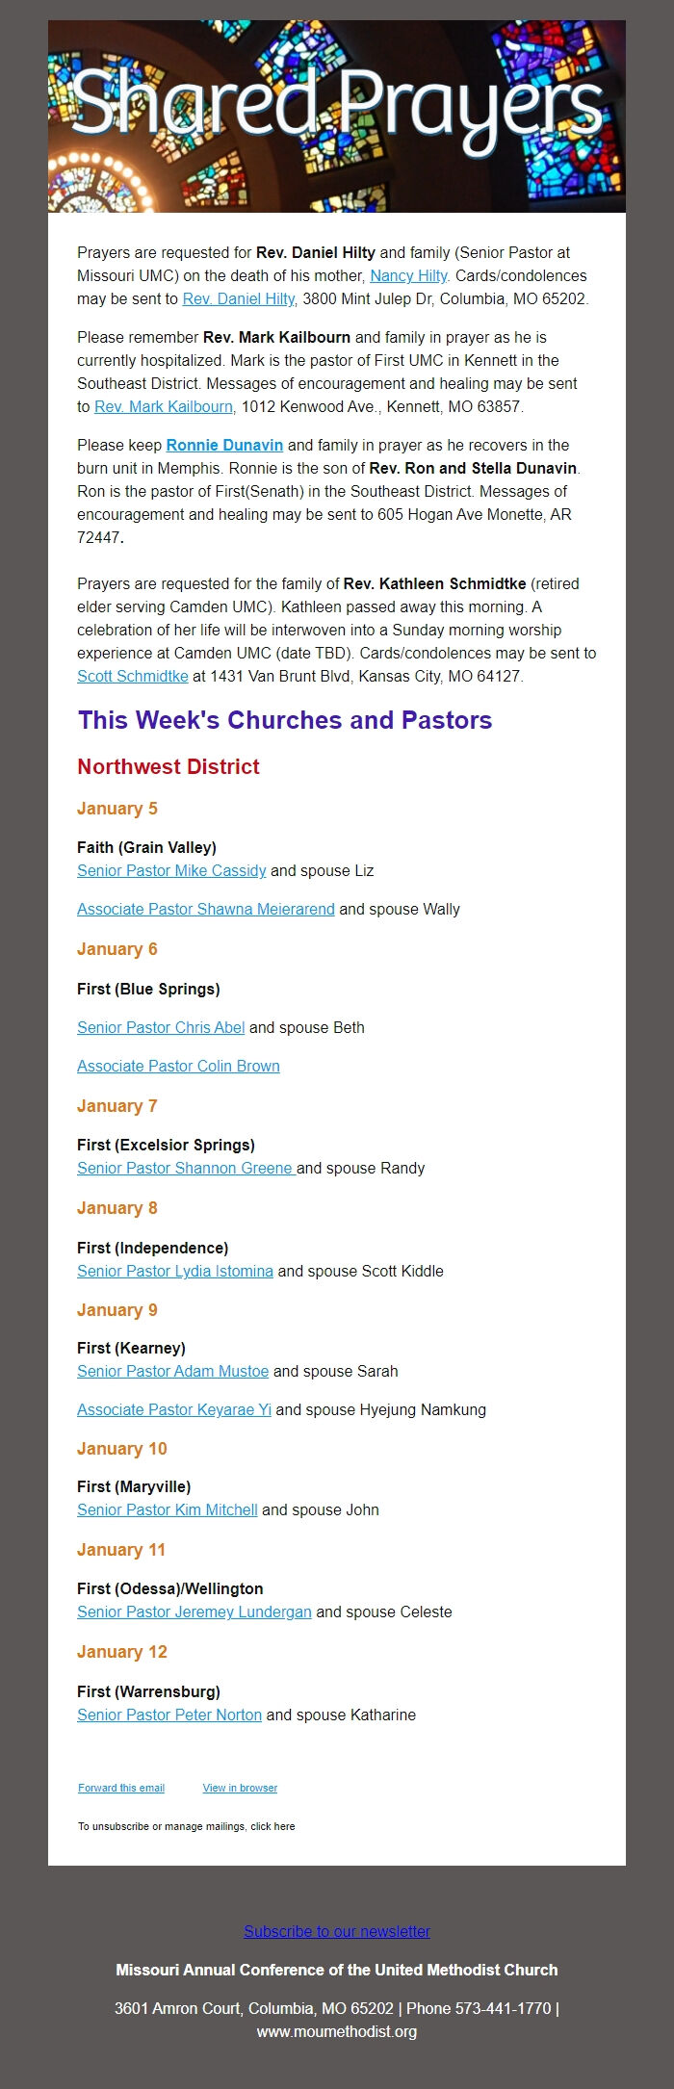Open the Scott Schmidtke link
The width and height of the screenshot is (674, 2089).
(x=133, y=676)
